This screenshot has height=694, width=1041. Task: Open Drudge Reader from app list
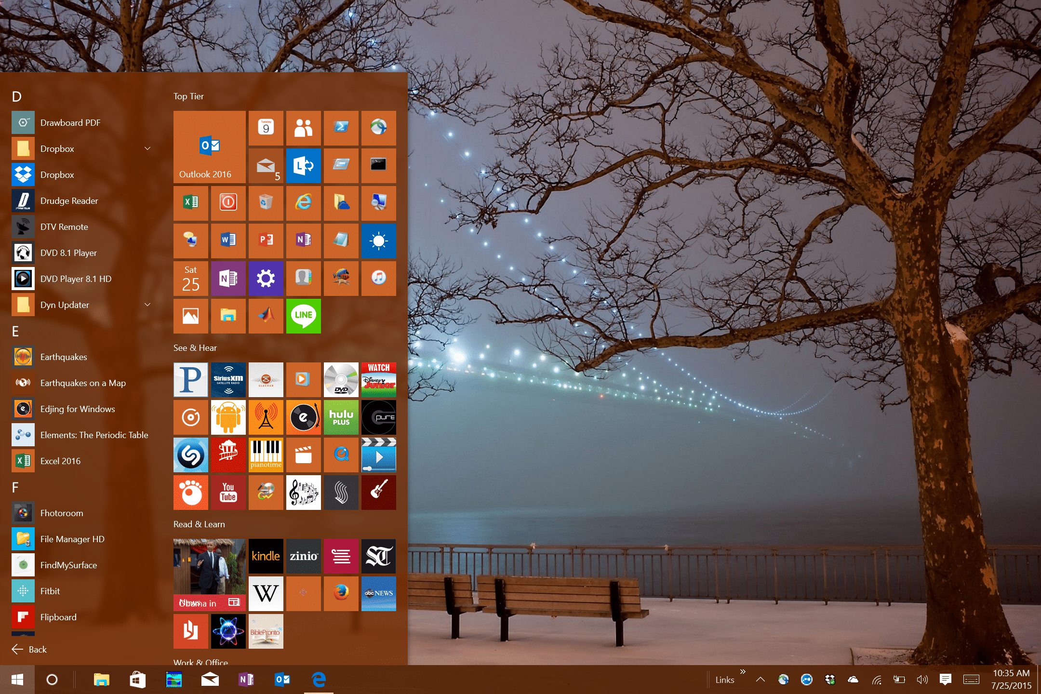coord(82,200)
